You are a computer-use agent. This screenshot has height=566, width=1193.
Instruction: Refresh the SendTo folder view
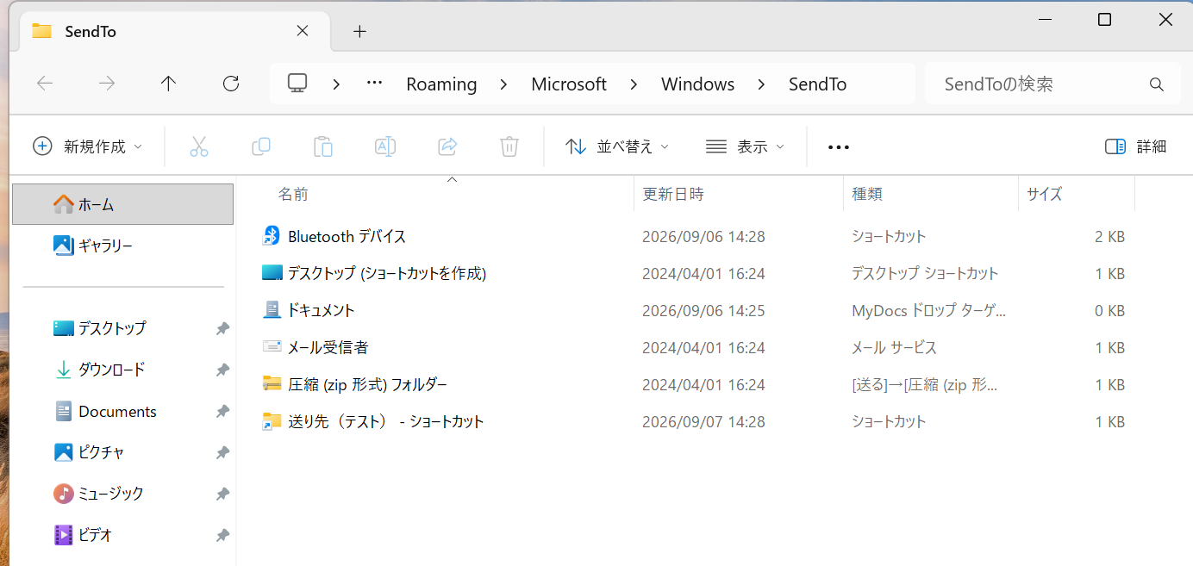[x=231, y=84]
